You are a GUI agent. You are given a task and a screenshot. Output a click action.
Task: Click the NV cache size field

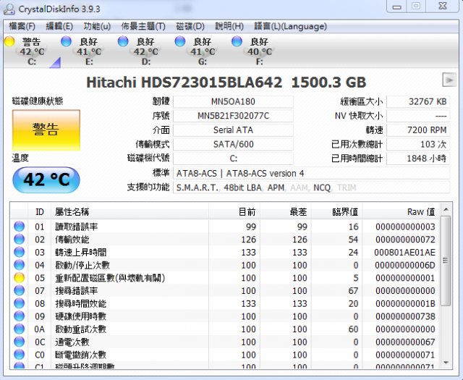pyautogui.click(x=418, y=116)
